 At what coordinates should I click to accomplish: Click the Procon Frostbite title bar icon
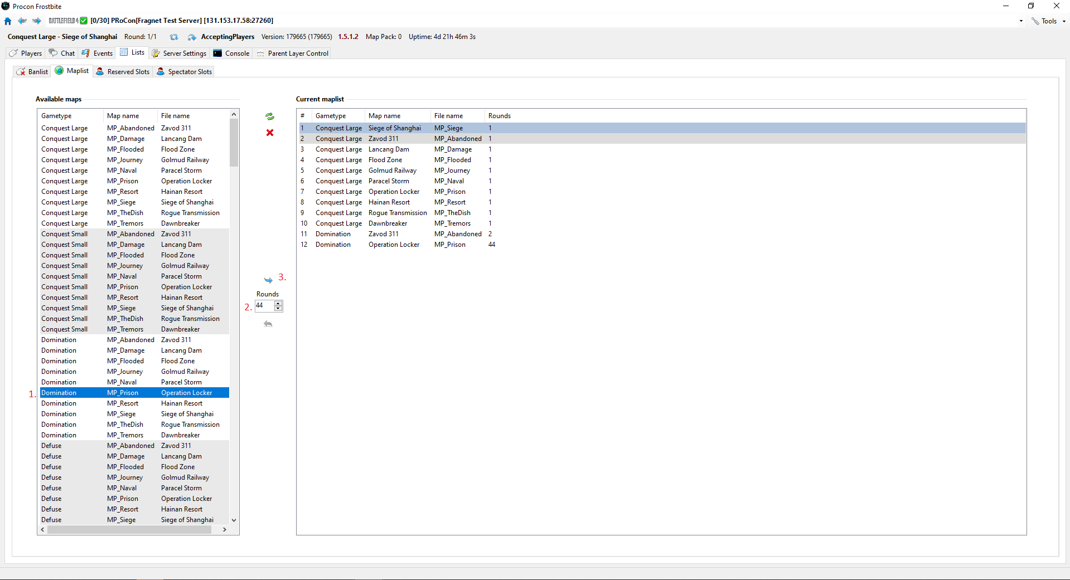click(6, 6)
